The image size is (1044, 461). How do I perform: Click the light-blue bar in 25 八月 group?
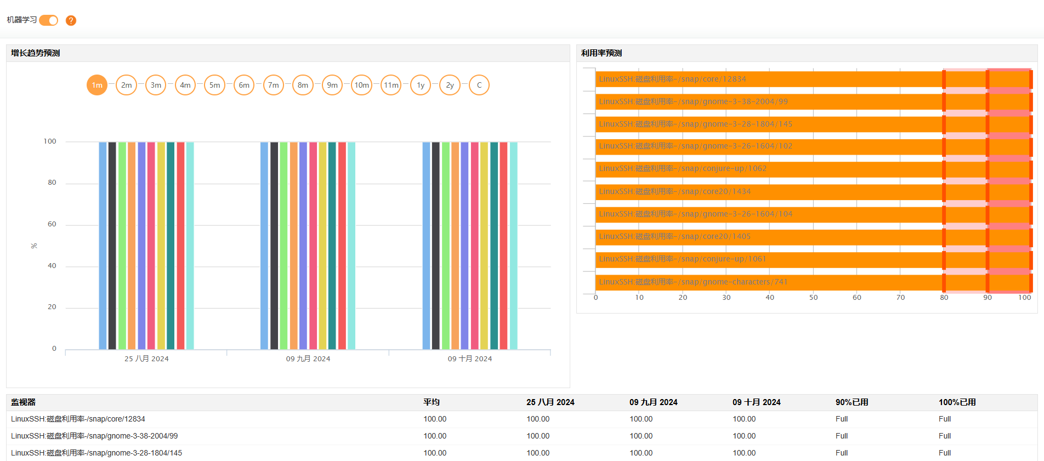click(x=103, y=246)
